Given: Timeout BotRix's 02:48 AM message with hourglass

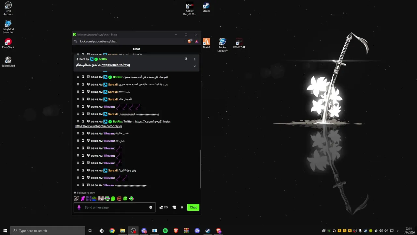Looking at the screenshot, I should tap(83, 77).
